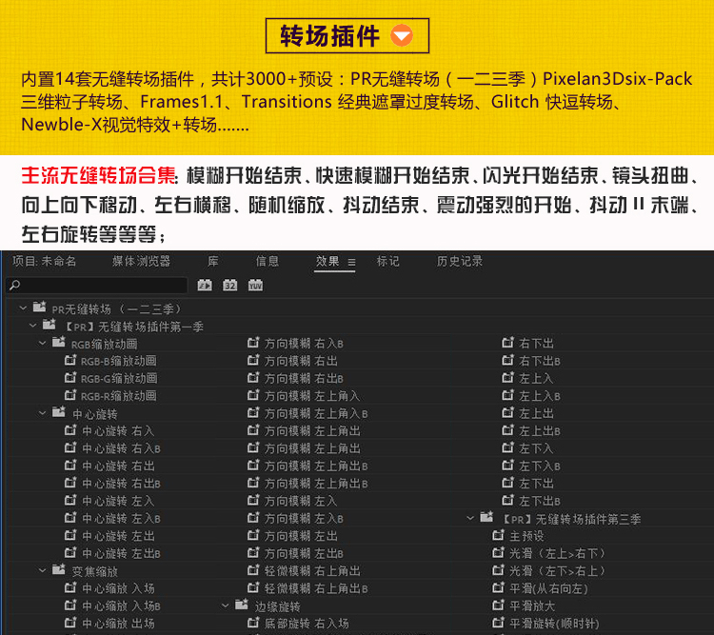Select the 中心缩放 入场B preset
The width and height of the screenshot is (714, 635).
tap(121, 605)
